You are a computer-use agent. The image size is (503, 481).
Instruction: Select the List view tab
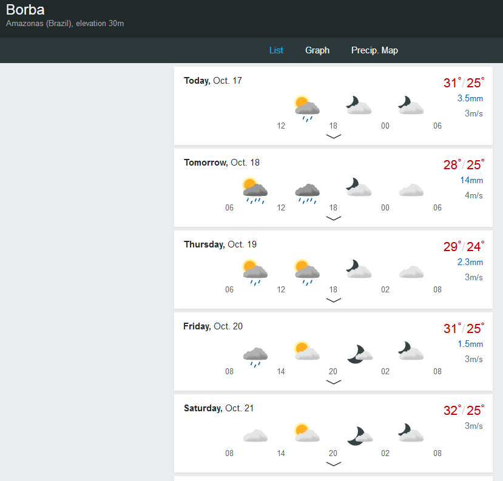[276, 50]
